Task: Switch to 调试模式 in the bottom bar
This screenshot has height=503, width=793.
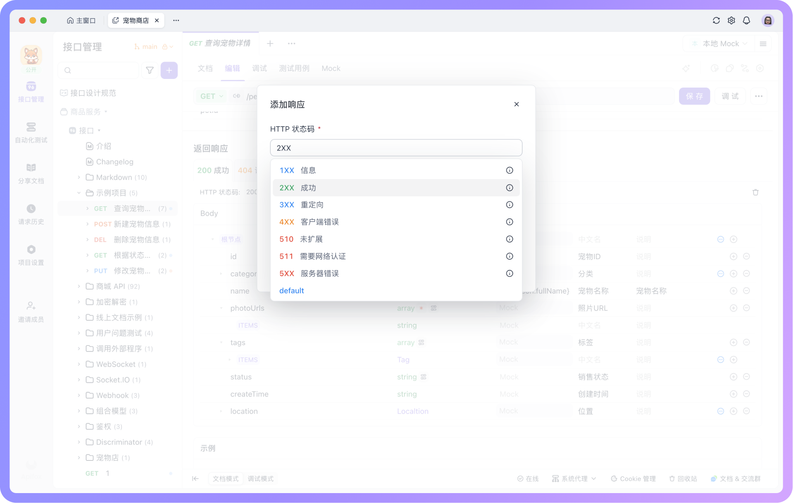Action: 260,479
